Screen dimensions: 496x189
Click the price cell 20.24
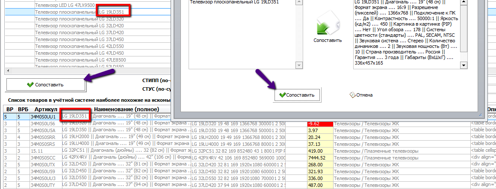(x=320, y=137)
